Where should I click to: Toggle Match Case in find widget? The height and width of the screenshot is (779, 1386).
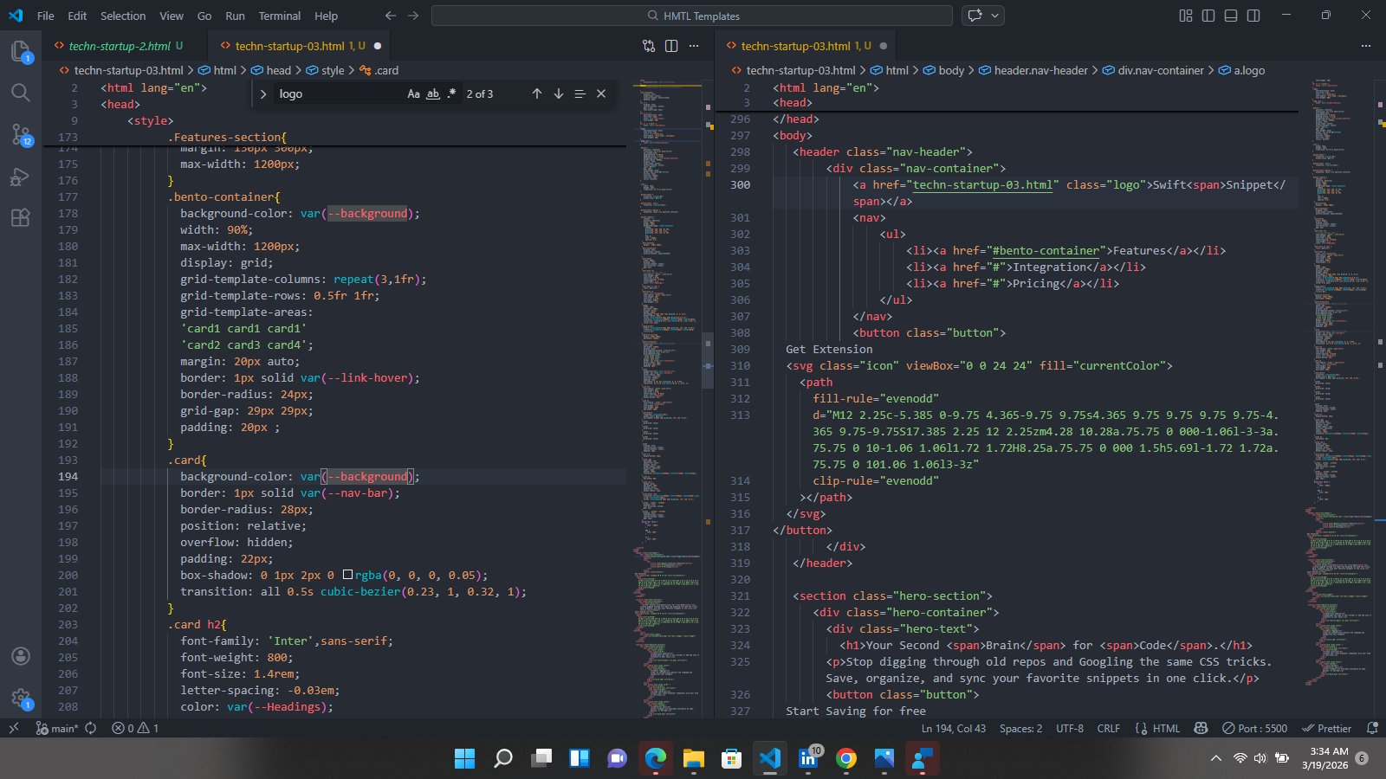413,93
